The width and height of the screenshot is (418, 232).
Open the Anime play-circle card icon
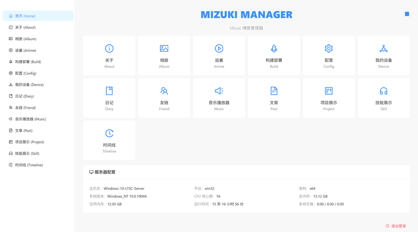click(219, 49)
